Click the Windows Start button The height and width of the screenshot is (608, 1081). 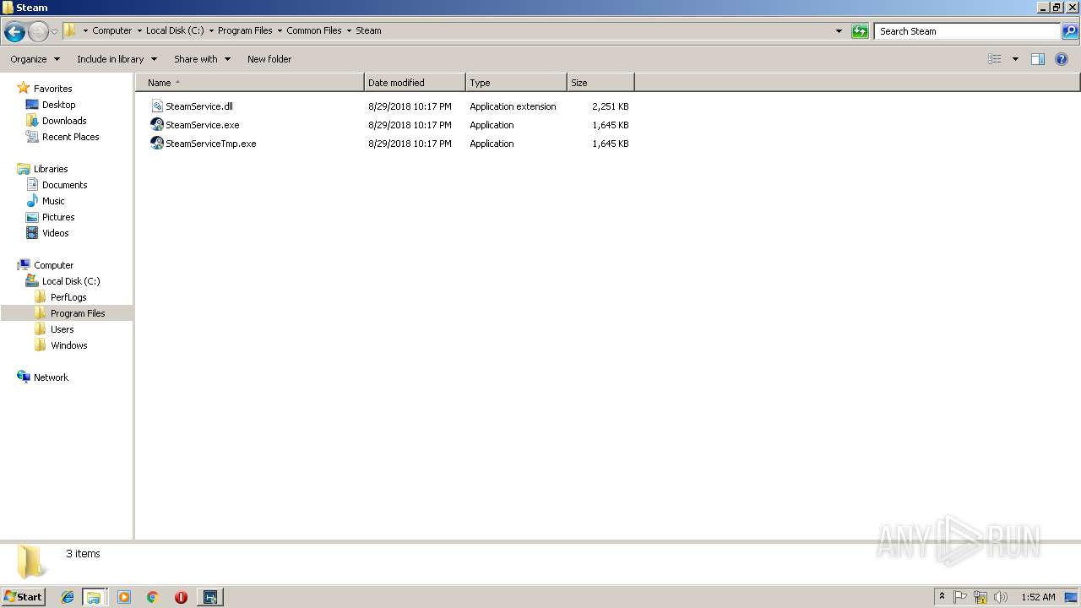tap(24, 596)
